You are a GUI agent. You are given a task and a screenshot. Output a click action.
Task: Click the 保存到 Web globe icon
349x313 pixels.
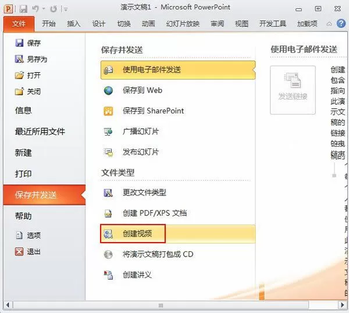(108, 91)
